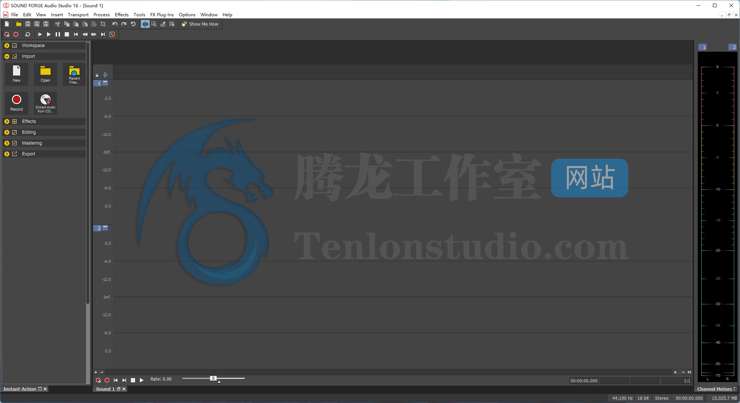Select the Sound 1 window tab

click(x=105, y=389)
